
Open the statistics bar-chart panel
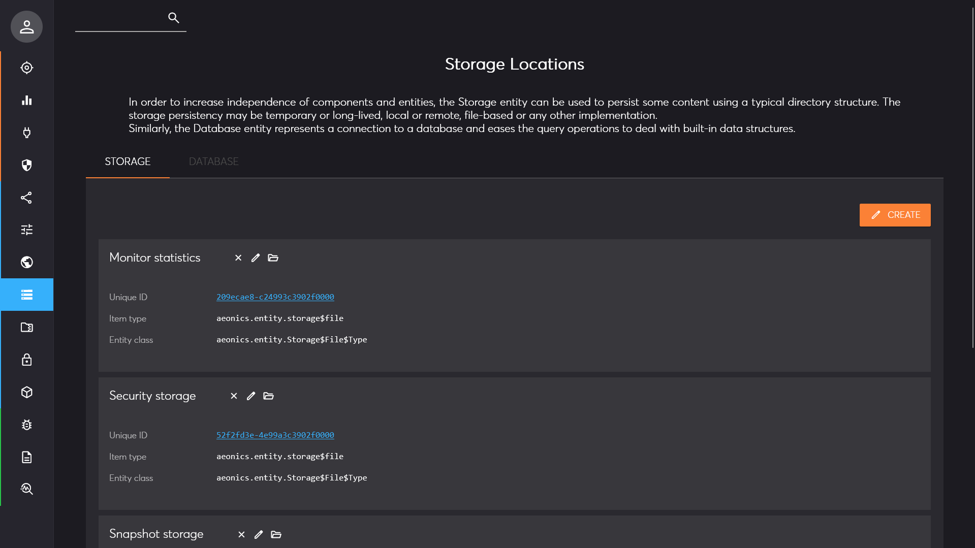coord(26,100)
